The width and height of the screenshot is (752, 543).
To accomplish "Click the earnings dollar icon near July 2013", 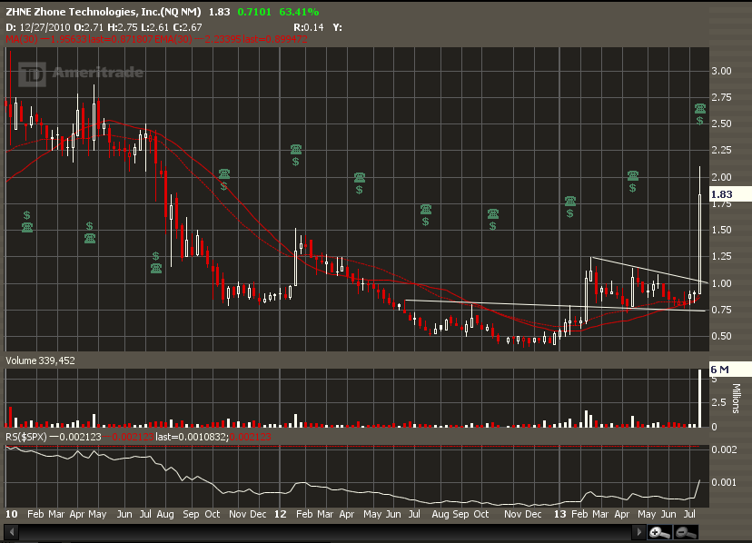I will 700,121.
